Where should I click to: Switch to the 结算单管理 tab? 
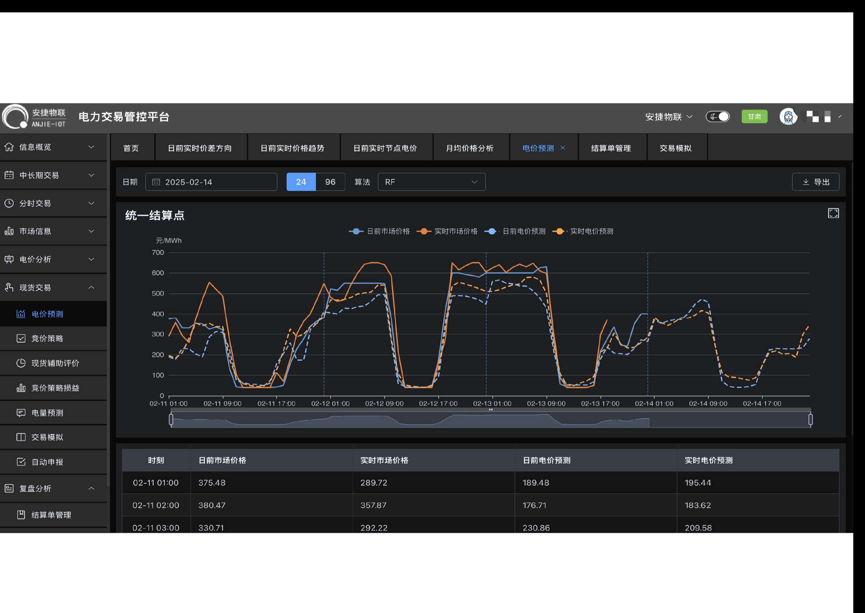611,148
